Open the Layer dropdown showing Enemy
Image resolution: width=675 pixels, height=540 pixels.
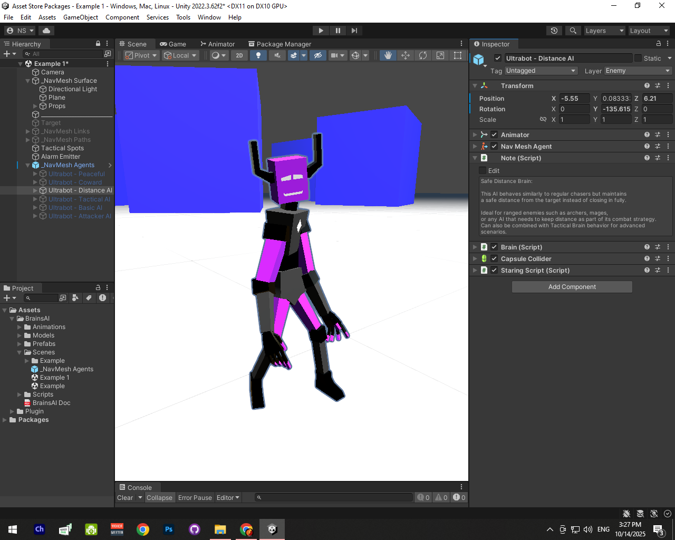[638, 71]
